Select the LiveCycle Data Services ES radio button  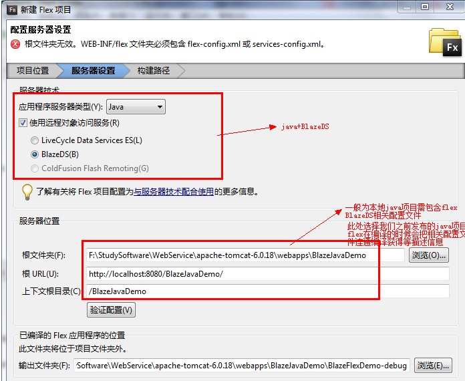35,140
